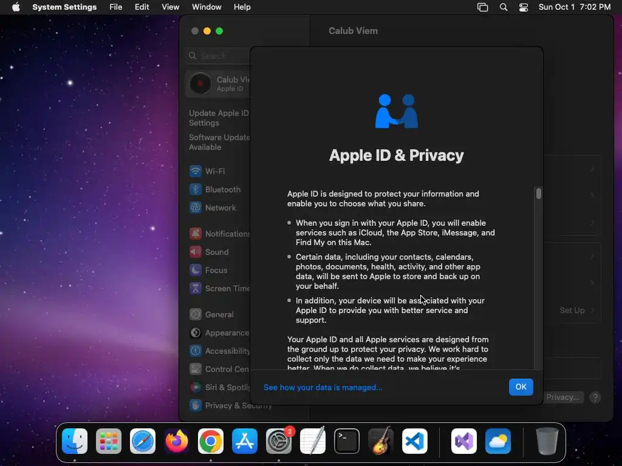Open the Help menu
The height and width of the screenshot is (466, 622).
pyautogui.click(x=242, y=7)
